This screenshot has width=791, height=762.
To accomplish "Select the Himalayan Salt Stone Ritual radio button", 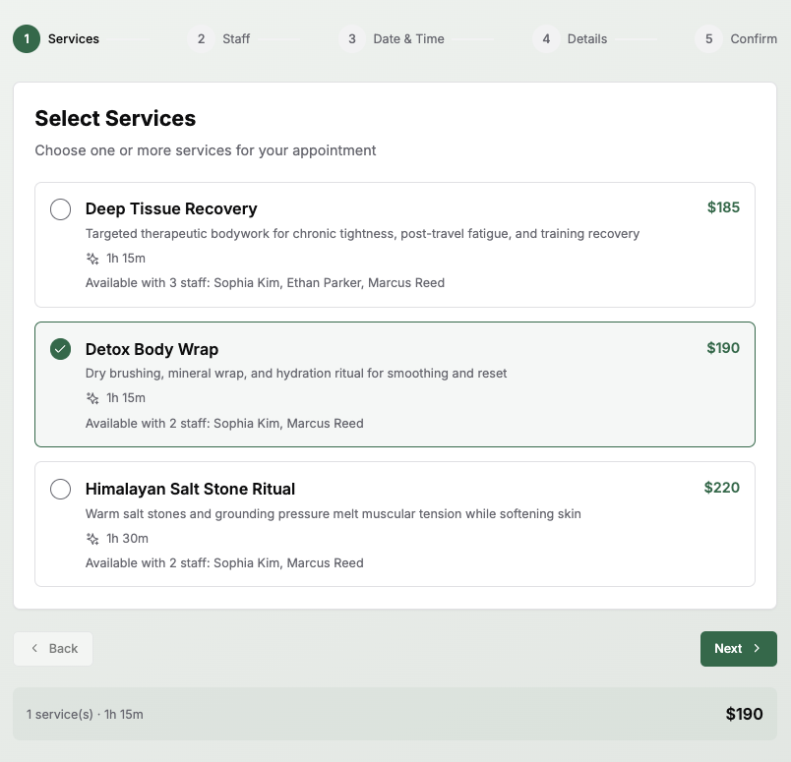I will [60, 489].
